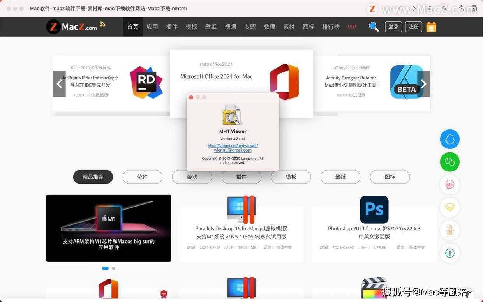
Task: Select the second gray banner pagination dot
Action: click(113, 268)
